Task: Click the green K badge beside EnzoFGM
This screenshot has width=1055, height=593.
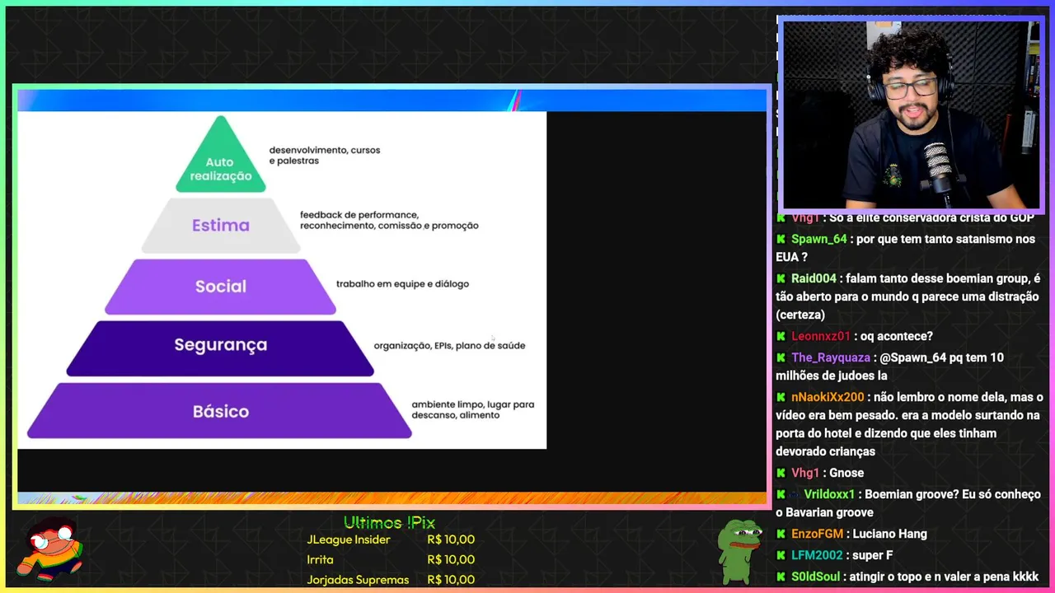Action: (x=781, y=534)
